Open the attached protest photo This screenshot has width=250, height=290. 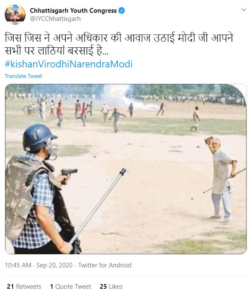point(126,169)
